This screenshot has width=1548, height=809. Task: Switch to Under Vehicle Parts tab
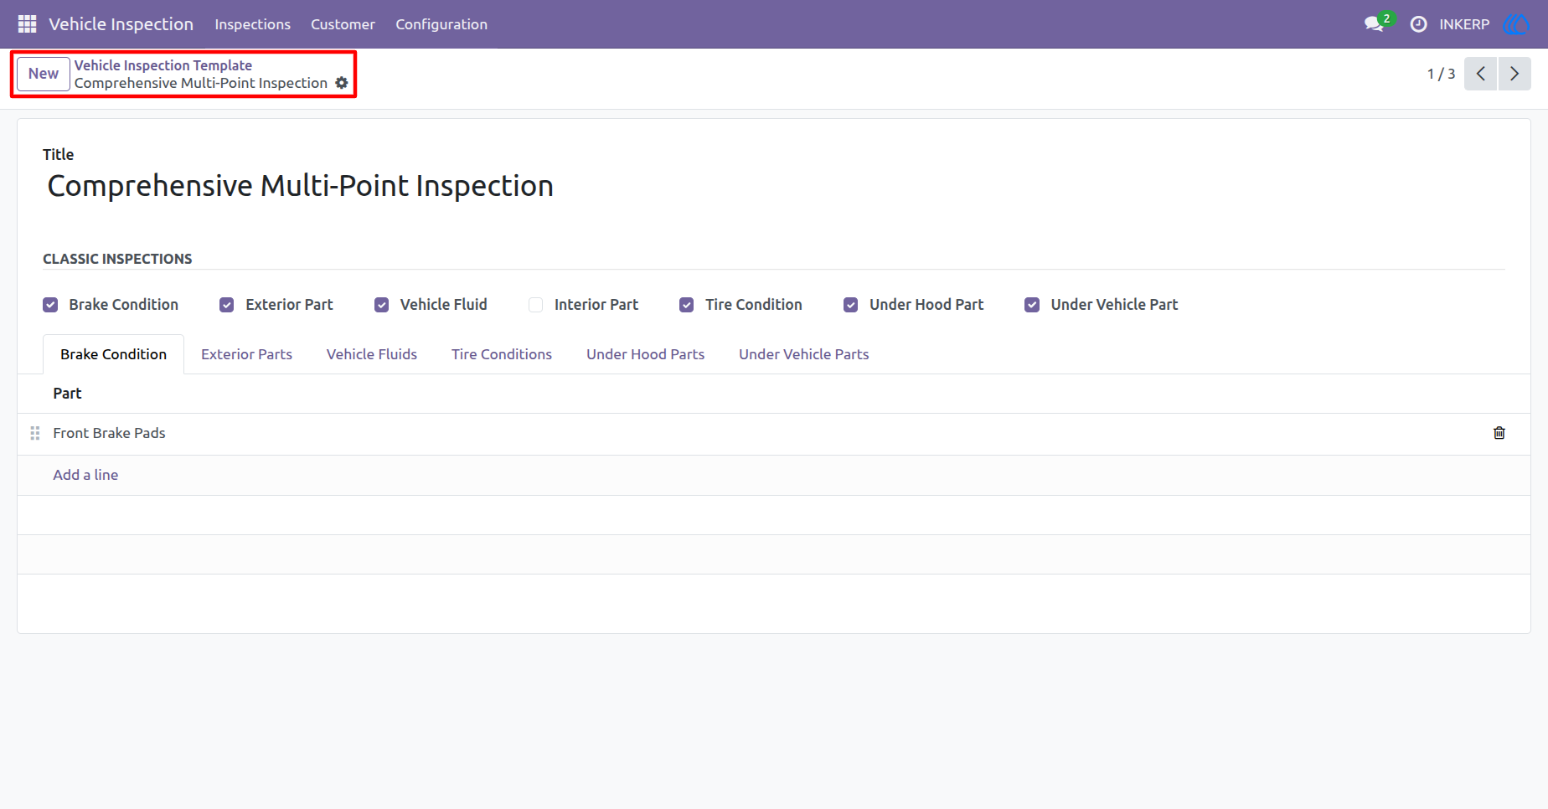(803, 354)
